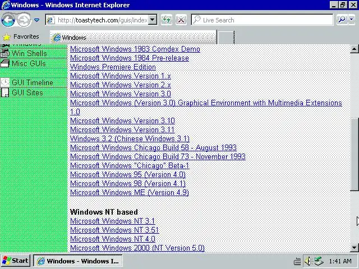Click the toastytech.com address bar URL
This screenshot has height=269, width=359.
[x=102, y=20]
